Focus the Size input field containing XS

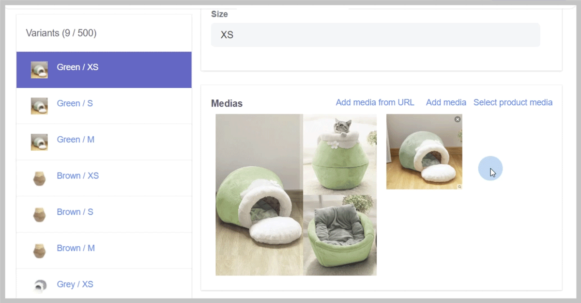coord(376,35)
